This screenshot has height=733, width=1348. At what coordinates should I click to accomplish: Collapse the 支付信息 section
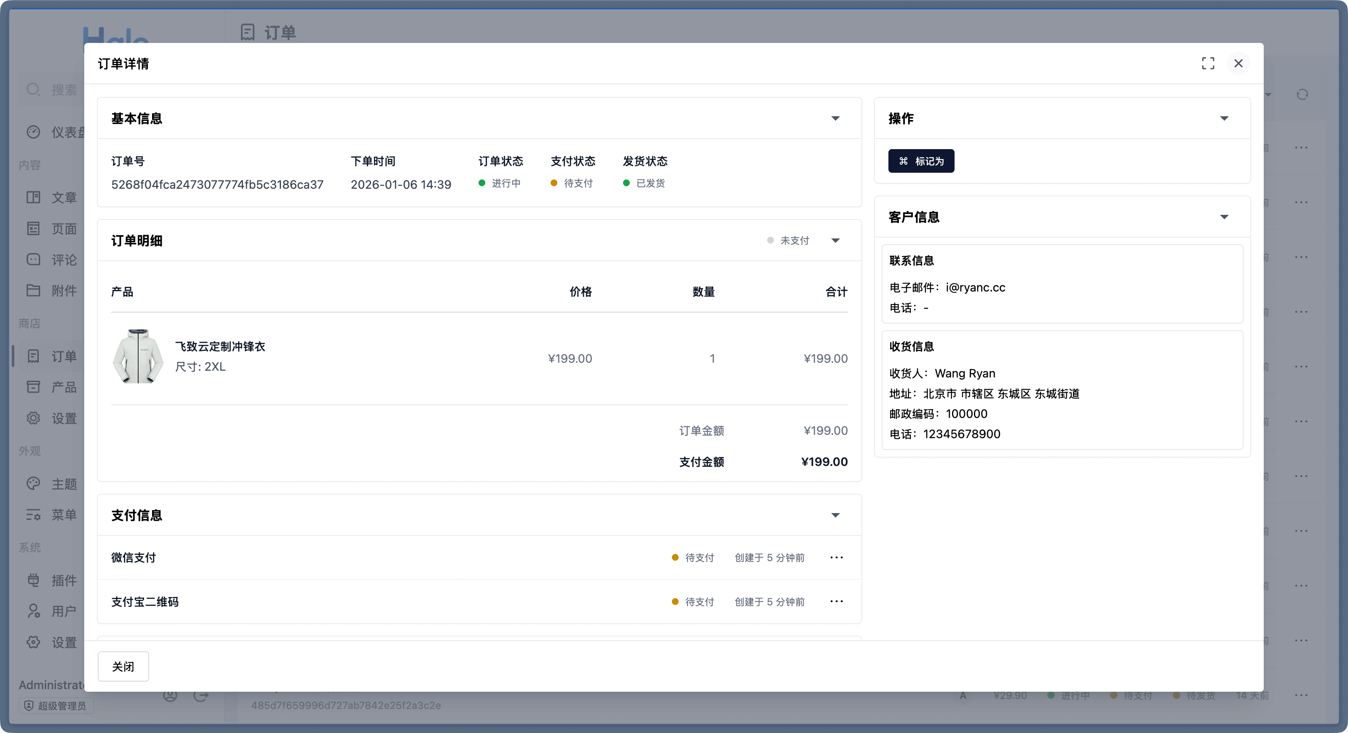click(835, 515)
